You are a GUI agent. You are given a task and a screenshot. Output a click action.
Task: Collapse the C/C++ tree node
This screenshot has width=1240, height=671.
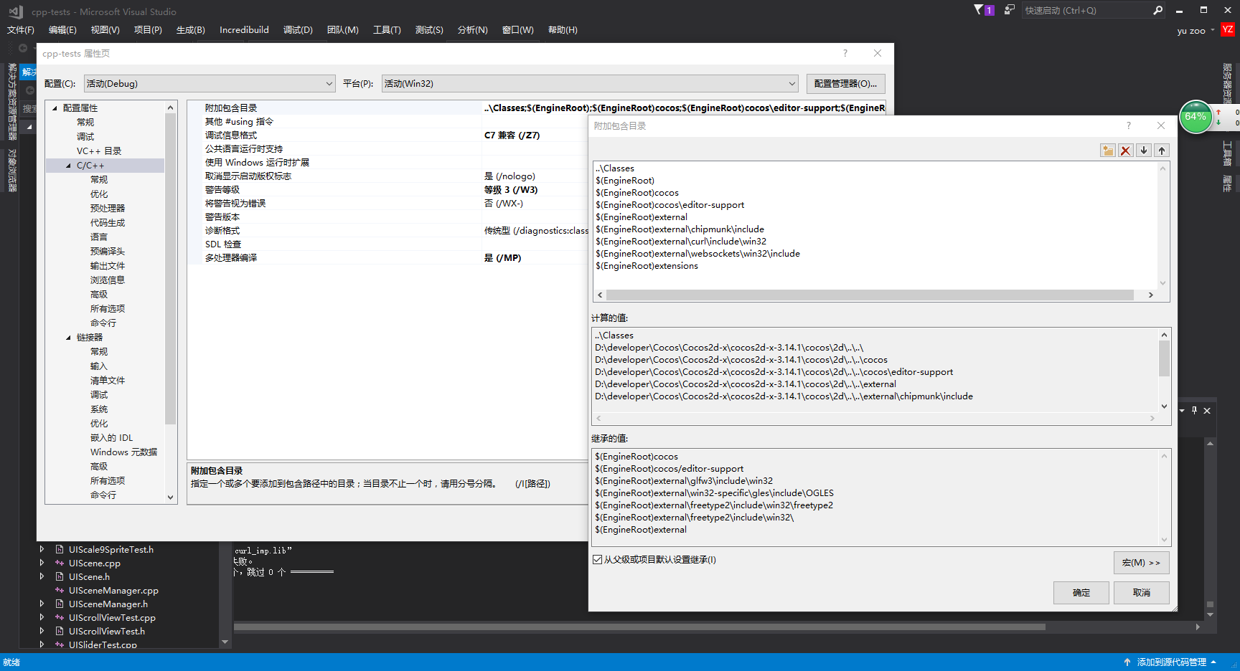coord(68,166)
